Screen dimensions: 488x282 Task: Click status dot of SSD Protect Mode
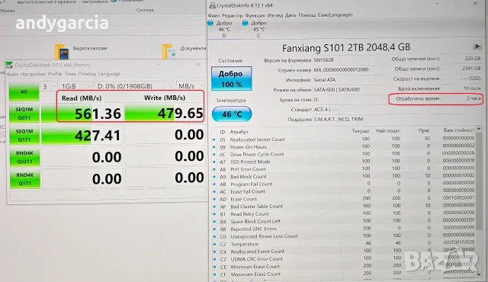214,162
